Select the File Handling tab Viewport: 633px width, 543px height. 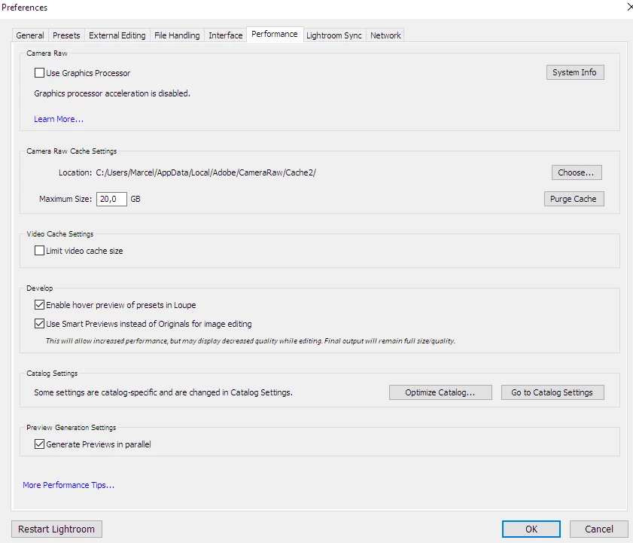pyautogui.click(x=177, y=35)
